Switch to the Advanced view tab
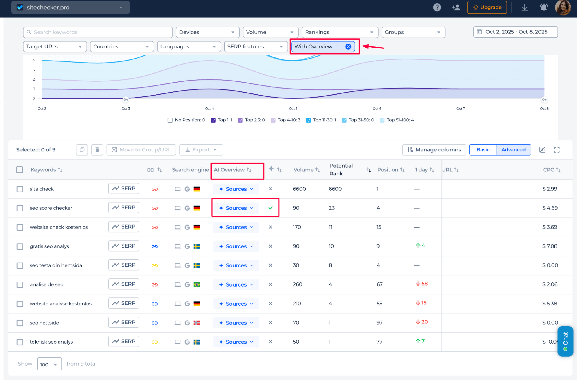 (x=513, y=150)
